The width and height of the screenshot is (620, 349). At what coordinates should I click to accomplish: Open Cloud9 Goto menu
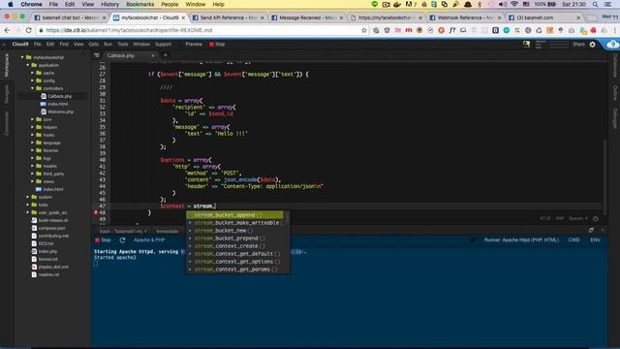[94, 45]
